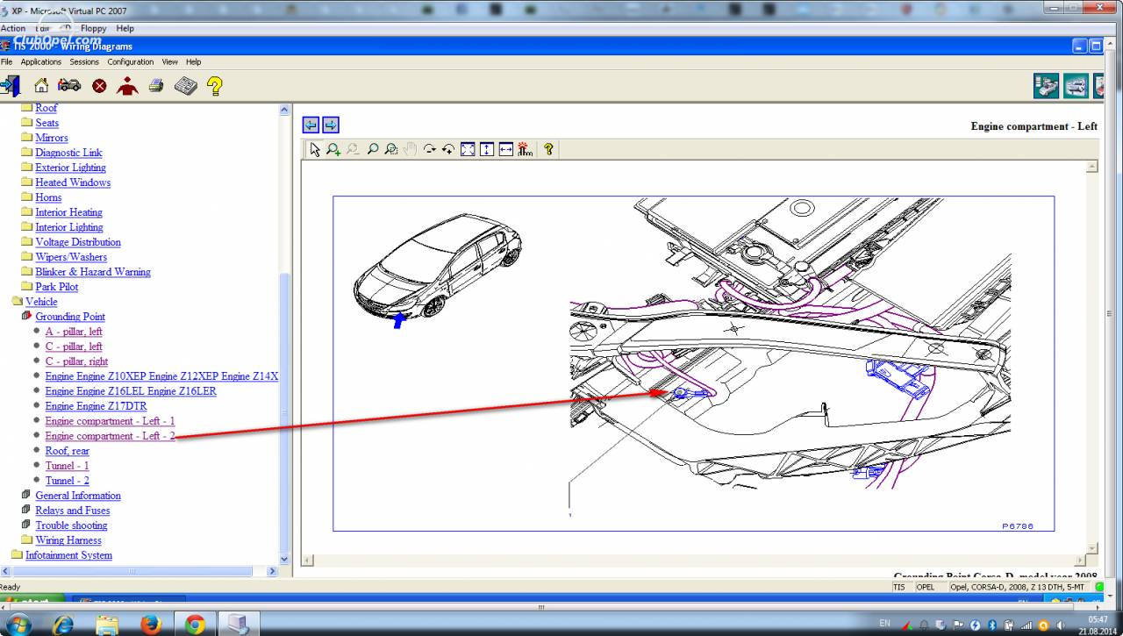Viewport: 1123px width, 636px height.
Task: Open the newspaper bulletin icon
Action: 185,85
